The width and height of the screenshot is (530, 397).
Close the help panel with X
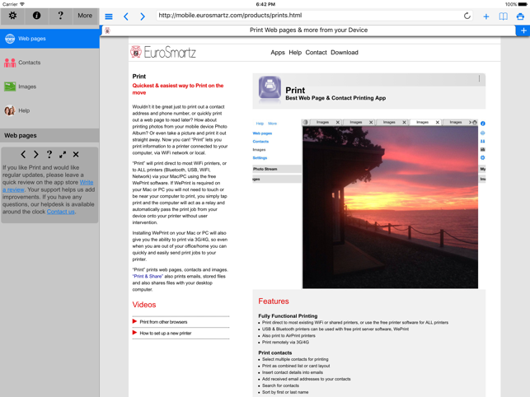(x=76, y=154)
